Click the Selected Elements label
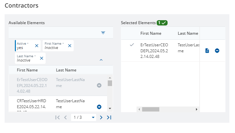Screen dimensions: 235x133 point(138,23)
